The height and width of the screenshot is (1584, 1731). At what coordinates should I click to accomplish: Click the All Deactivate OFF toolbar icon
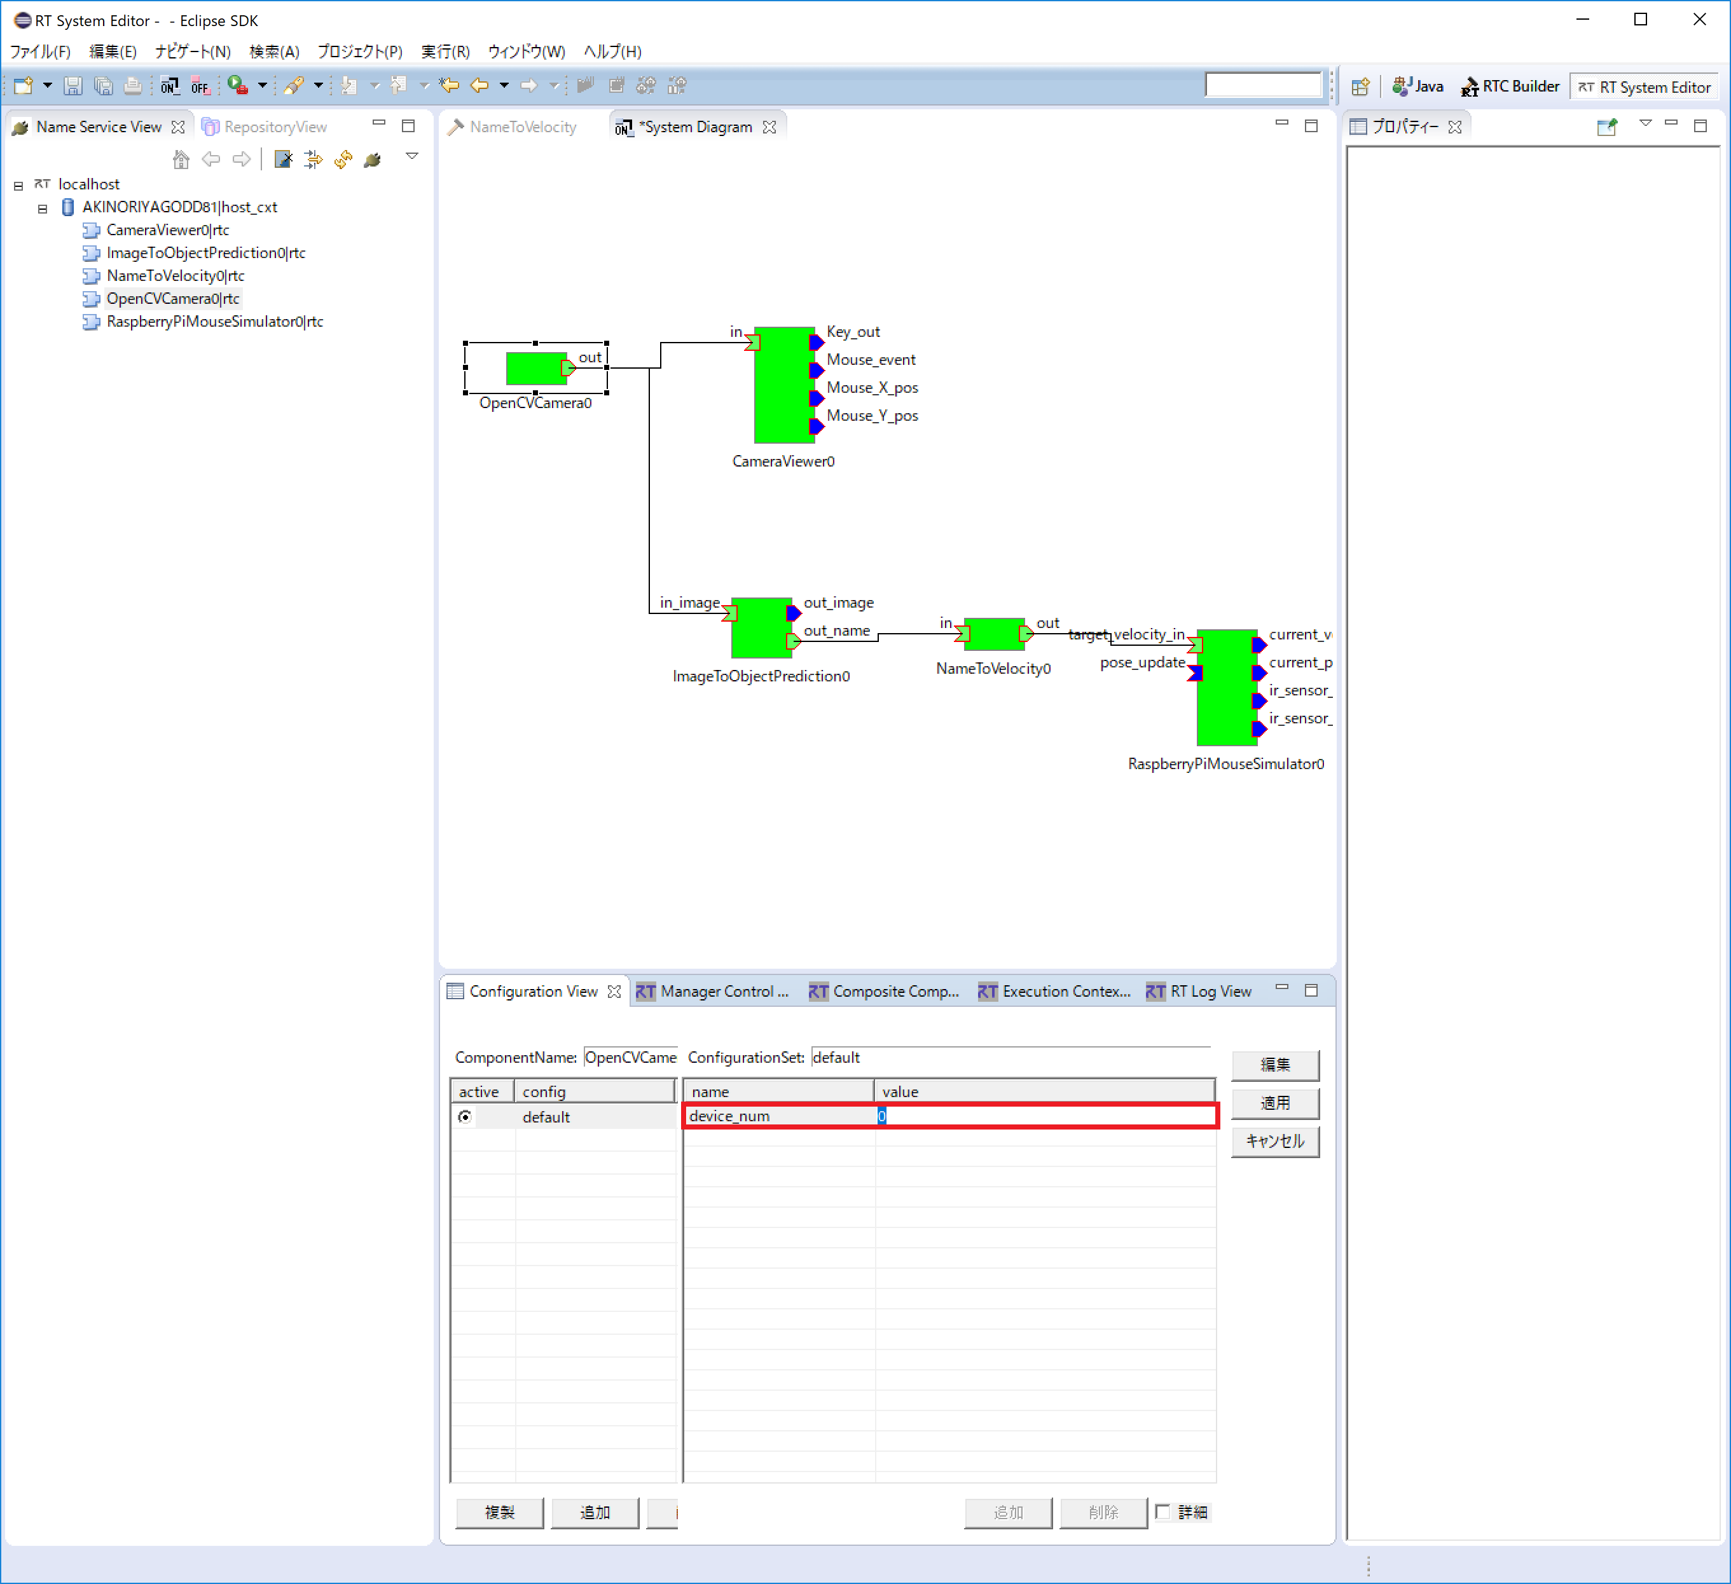[x=200, y=86]
